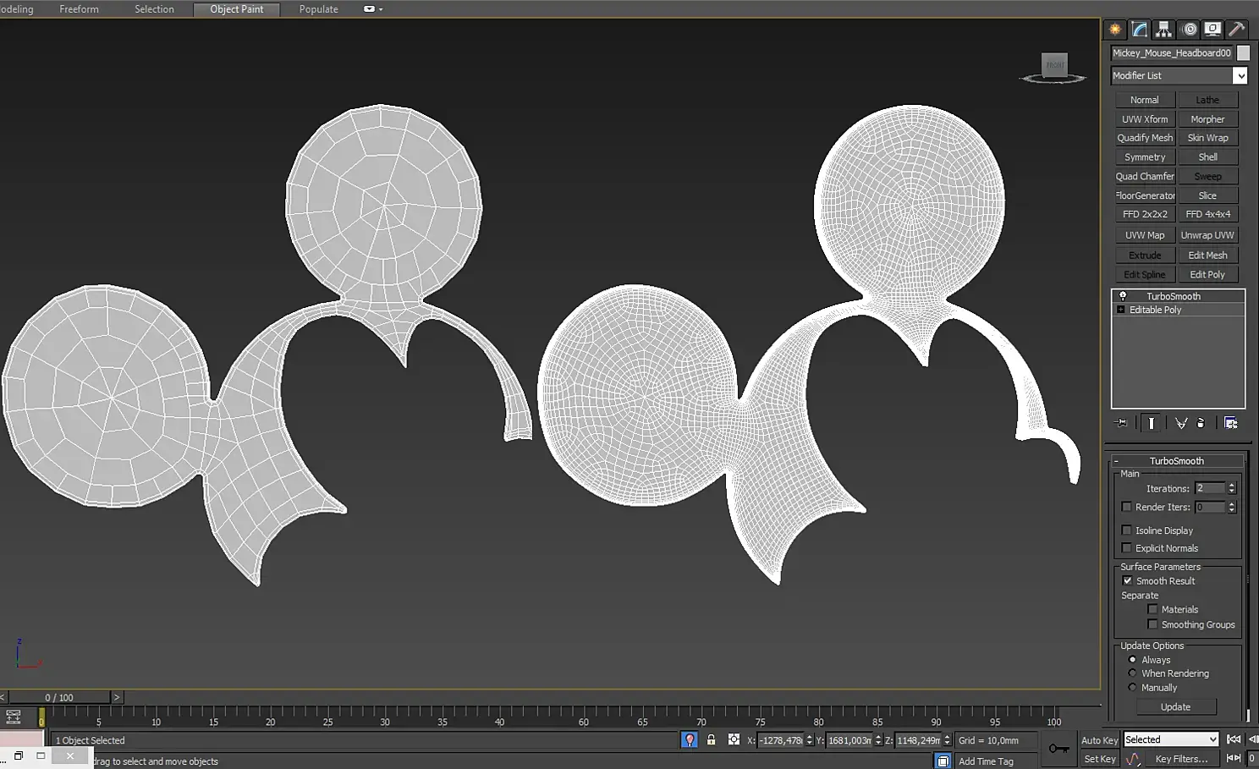Click the Auto Key button
The height and width of the screenshot is (769, 1259).
1099,740
